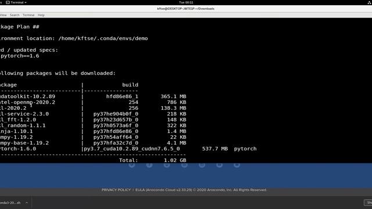Click the window title kftse@DESKTOP ~/Downloads
372x209 pixels.
click(x=186, y=9)
